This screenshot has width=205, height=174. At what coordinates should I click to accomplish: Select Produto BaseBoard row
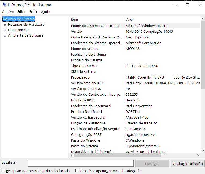click(x=135, y=112)
